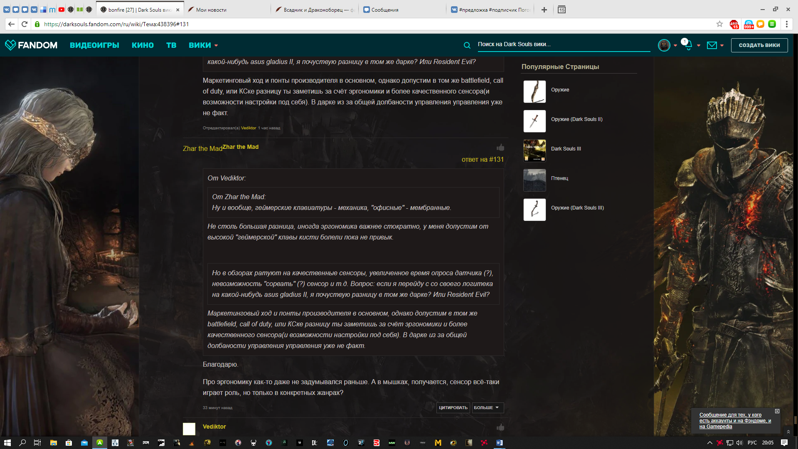Screen dimensions: 798x449
Task: Open the БОЛЬШЕ dropdown on the post
Action: tap(487, 408)
